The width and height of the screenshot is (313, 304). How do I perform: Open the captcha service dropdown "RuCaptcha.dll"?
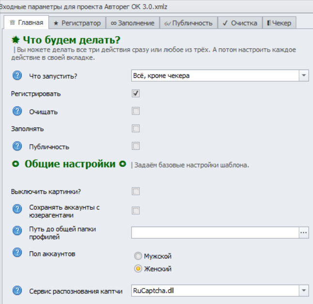pyautogui.click(x=304, y=290)
